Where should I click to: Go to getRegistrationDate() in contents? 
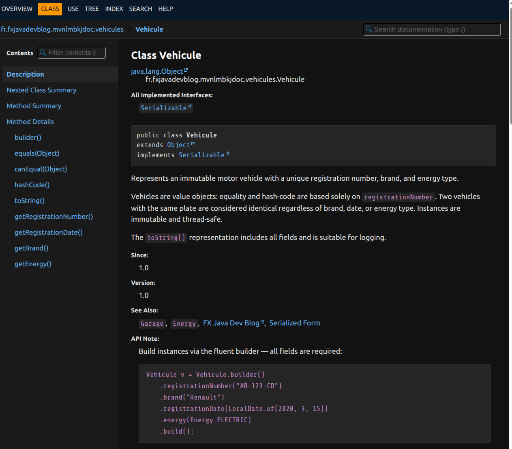coord(49,232)
